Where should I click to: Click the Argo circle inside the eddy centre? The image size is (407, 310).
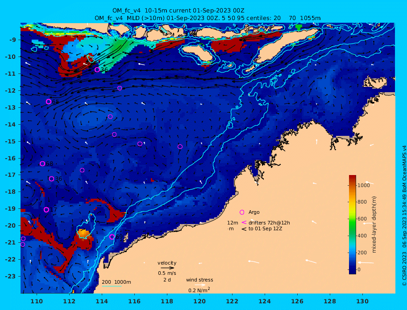(x=110, y=117)
